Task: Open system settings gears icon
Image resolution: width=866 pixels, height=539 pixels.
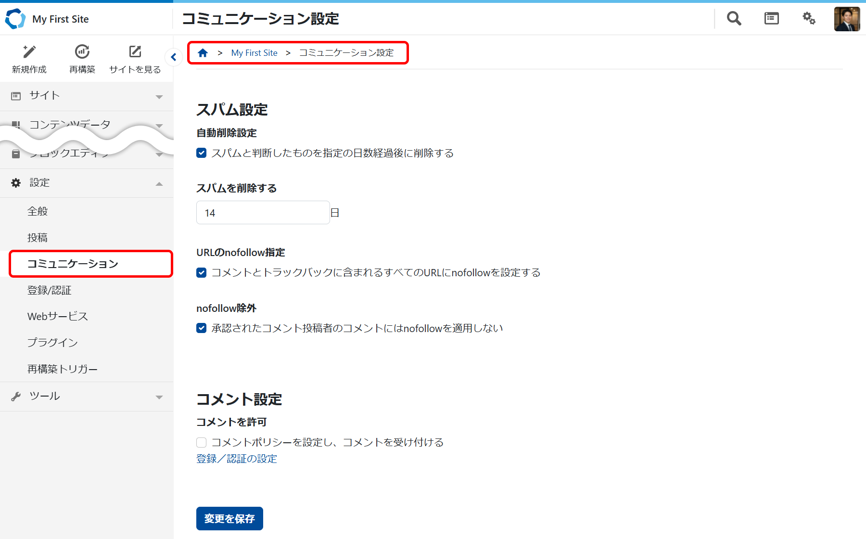Action: coord(809,19)
